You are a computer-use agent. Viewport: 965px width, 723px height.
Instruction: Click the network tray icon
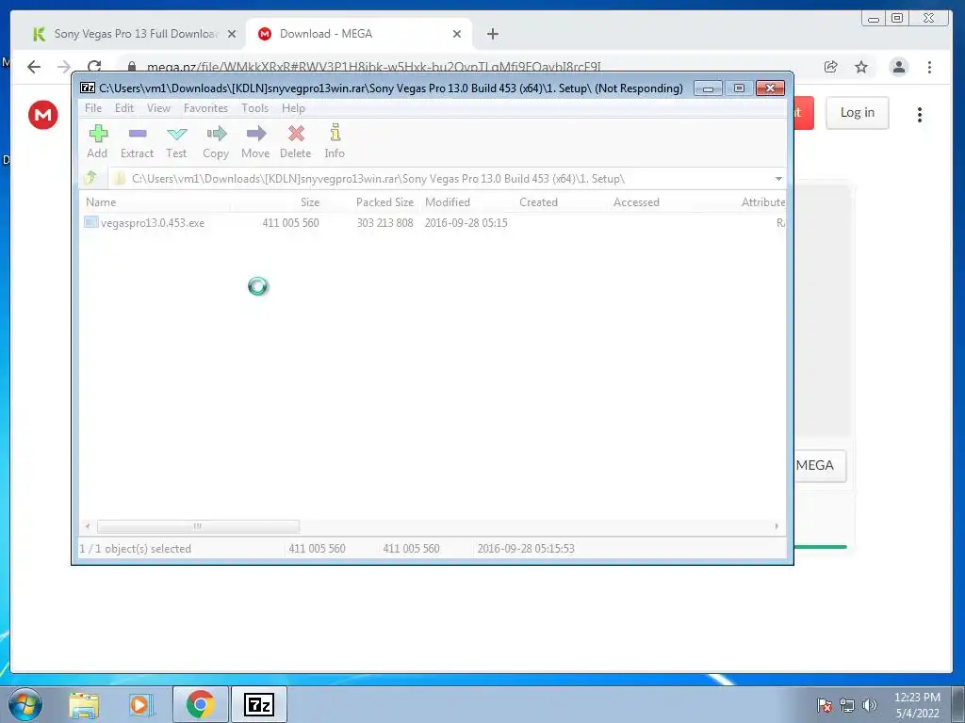pyautogui.click(x=847, y=705)
